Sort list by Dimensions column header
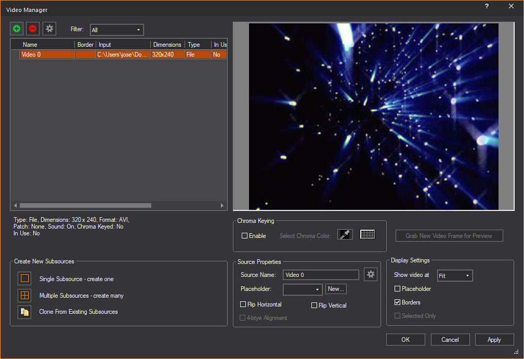The height and width of the screenshot is (359, 524). pyautogui.click(x=167, y=45)
